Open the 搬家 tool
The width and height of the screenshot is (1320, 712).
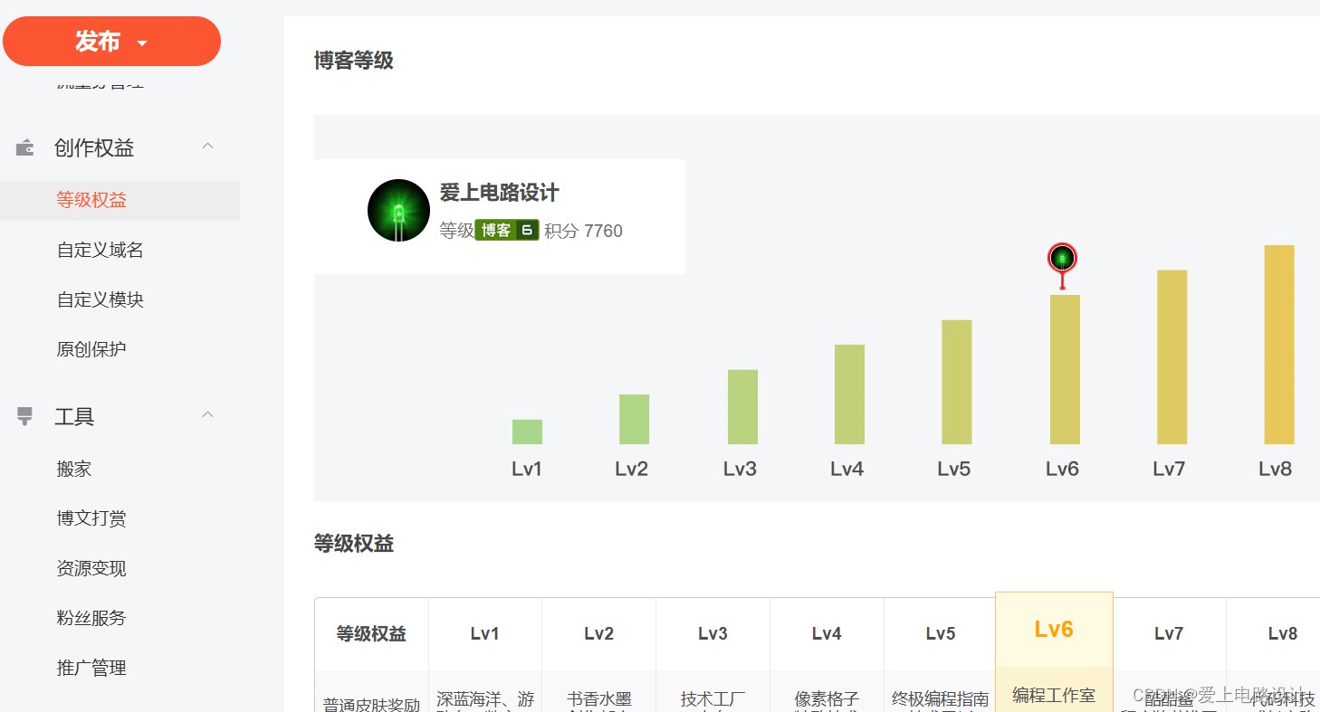(74, 469)
